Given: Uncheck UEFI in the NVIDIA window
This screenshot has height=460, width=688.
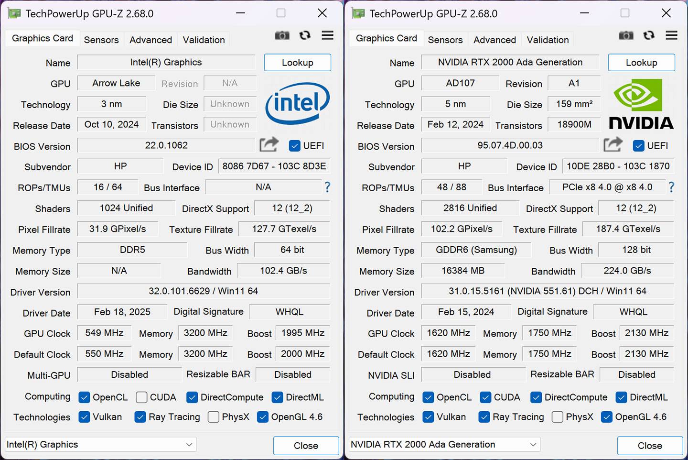Looking at the screenshot, I should [638, 146].
